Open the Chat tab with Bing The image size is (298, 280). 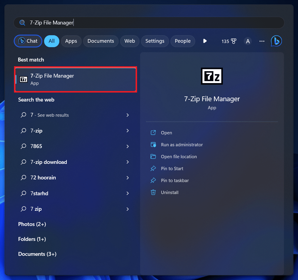coord(28,41)
